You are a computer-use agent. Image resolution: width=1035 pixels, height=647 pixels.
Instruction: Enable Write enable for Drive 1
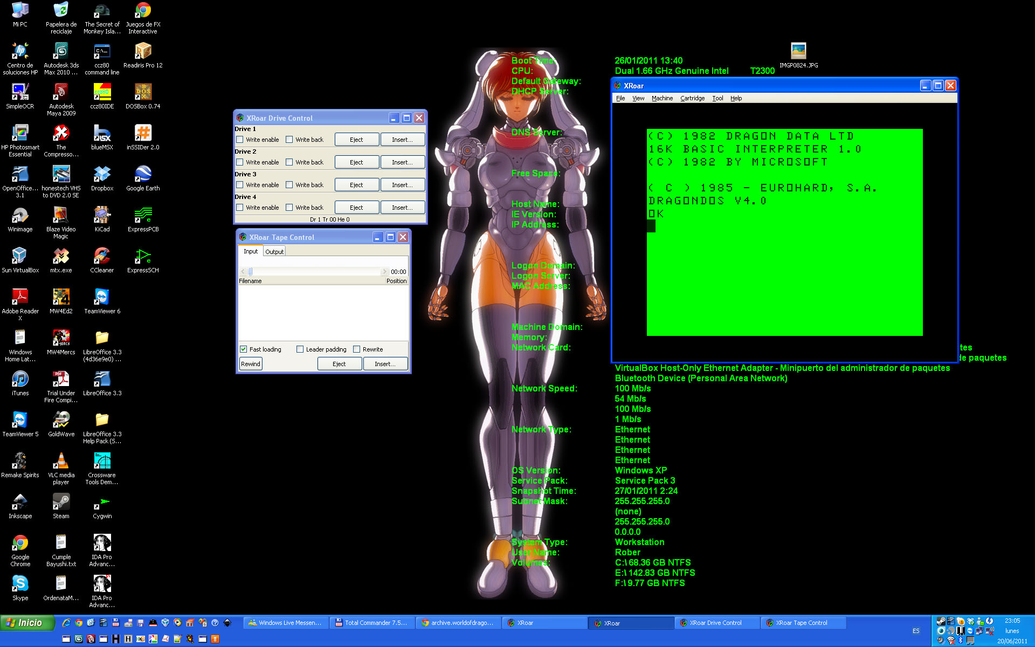tap(239, 139)
